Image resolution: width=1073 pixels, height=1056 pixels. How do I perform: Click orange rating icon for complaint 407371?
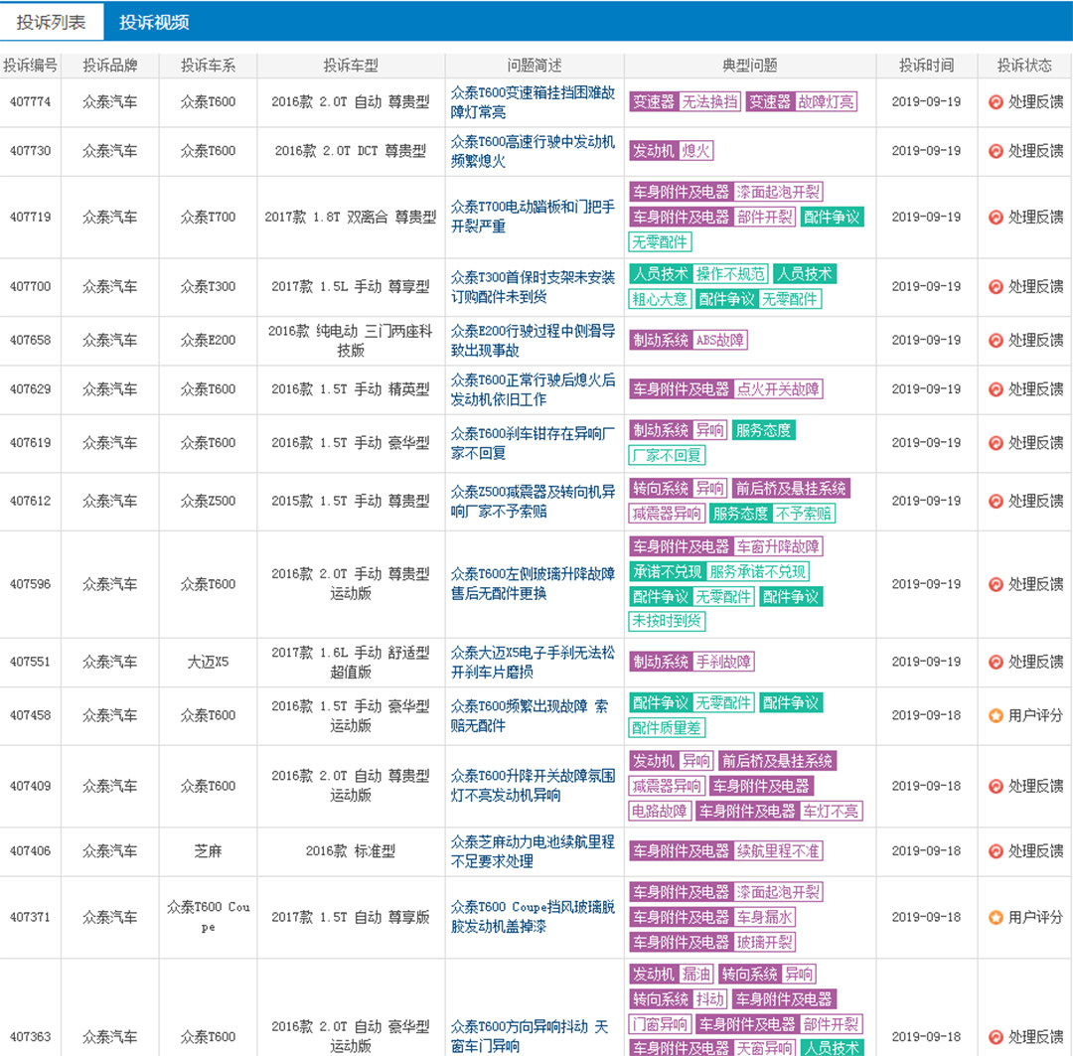coord(996,917)
